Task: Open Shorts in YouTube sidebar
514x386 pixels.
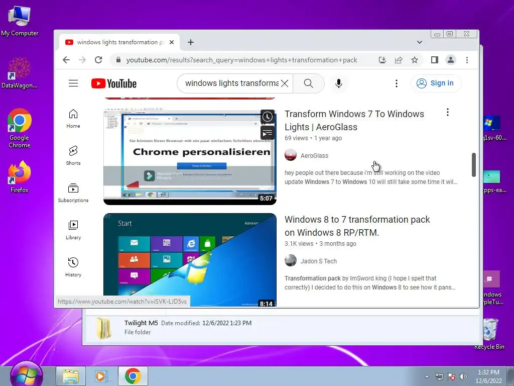Action: pyautogui.click(x=73, y=156)
